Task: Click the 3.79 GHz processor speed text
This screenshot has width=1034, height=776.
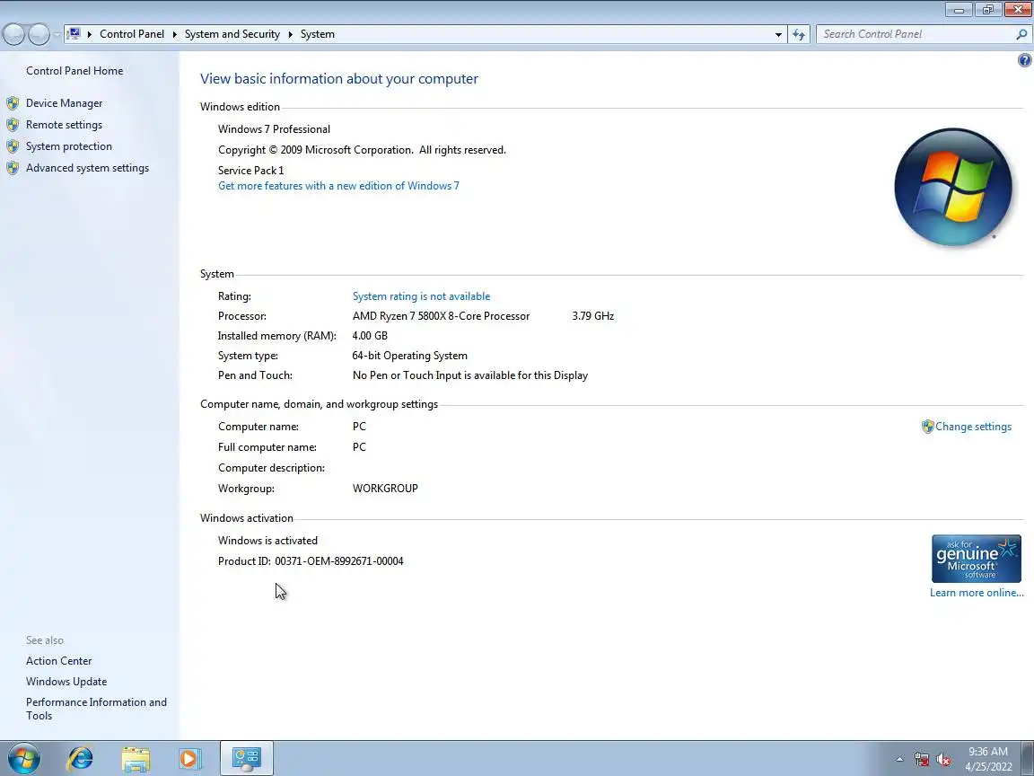Action: pos(592,316)
